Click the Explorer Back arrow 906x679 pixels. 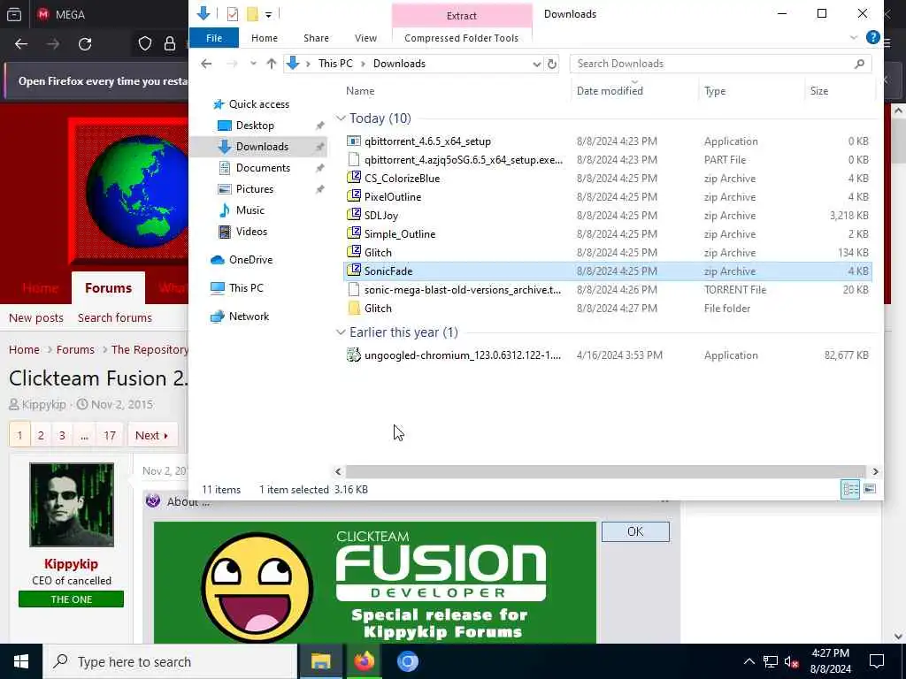[206, 64]
